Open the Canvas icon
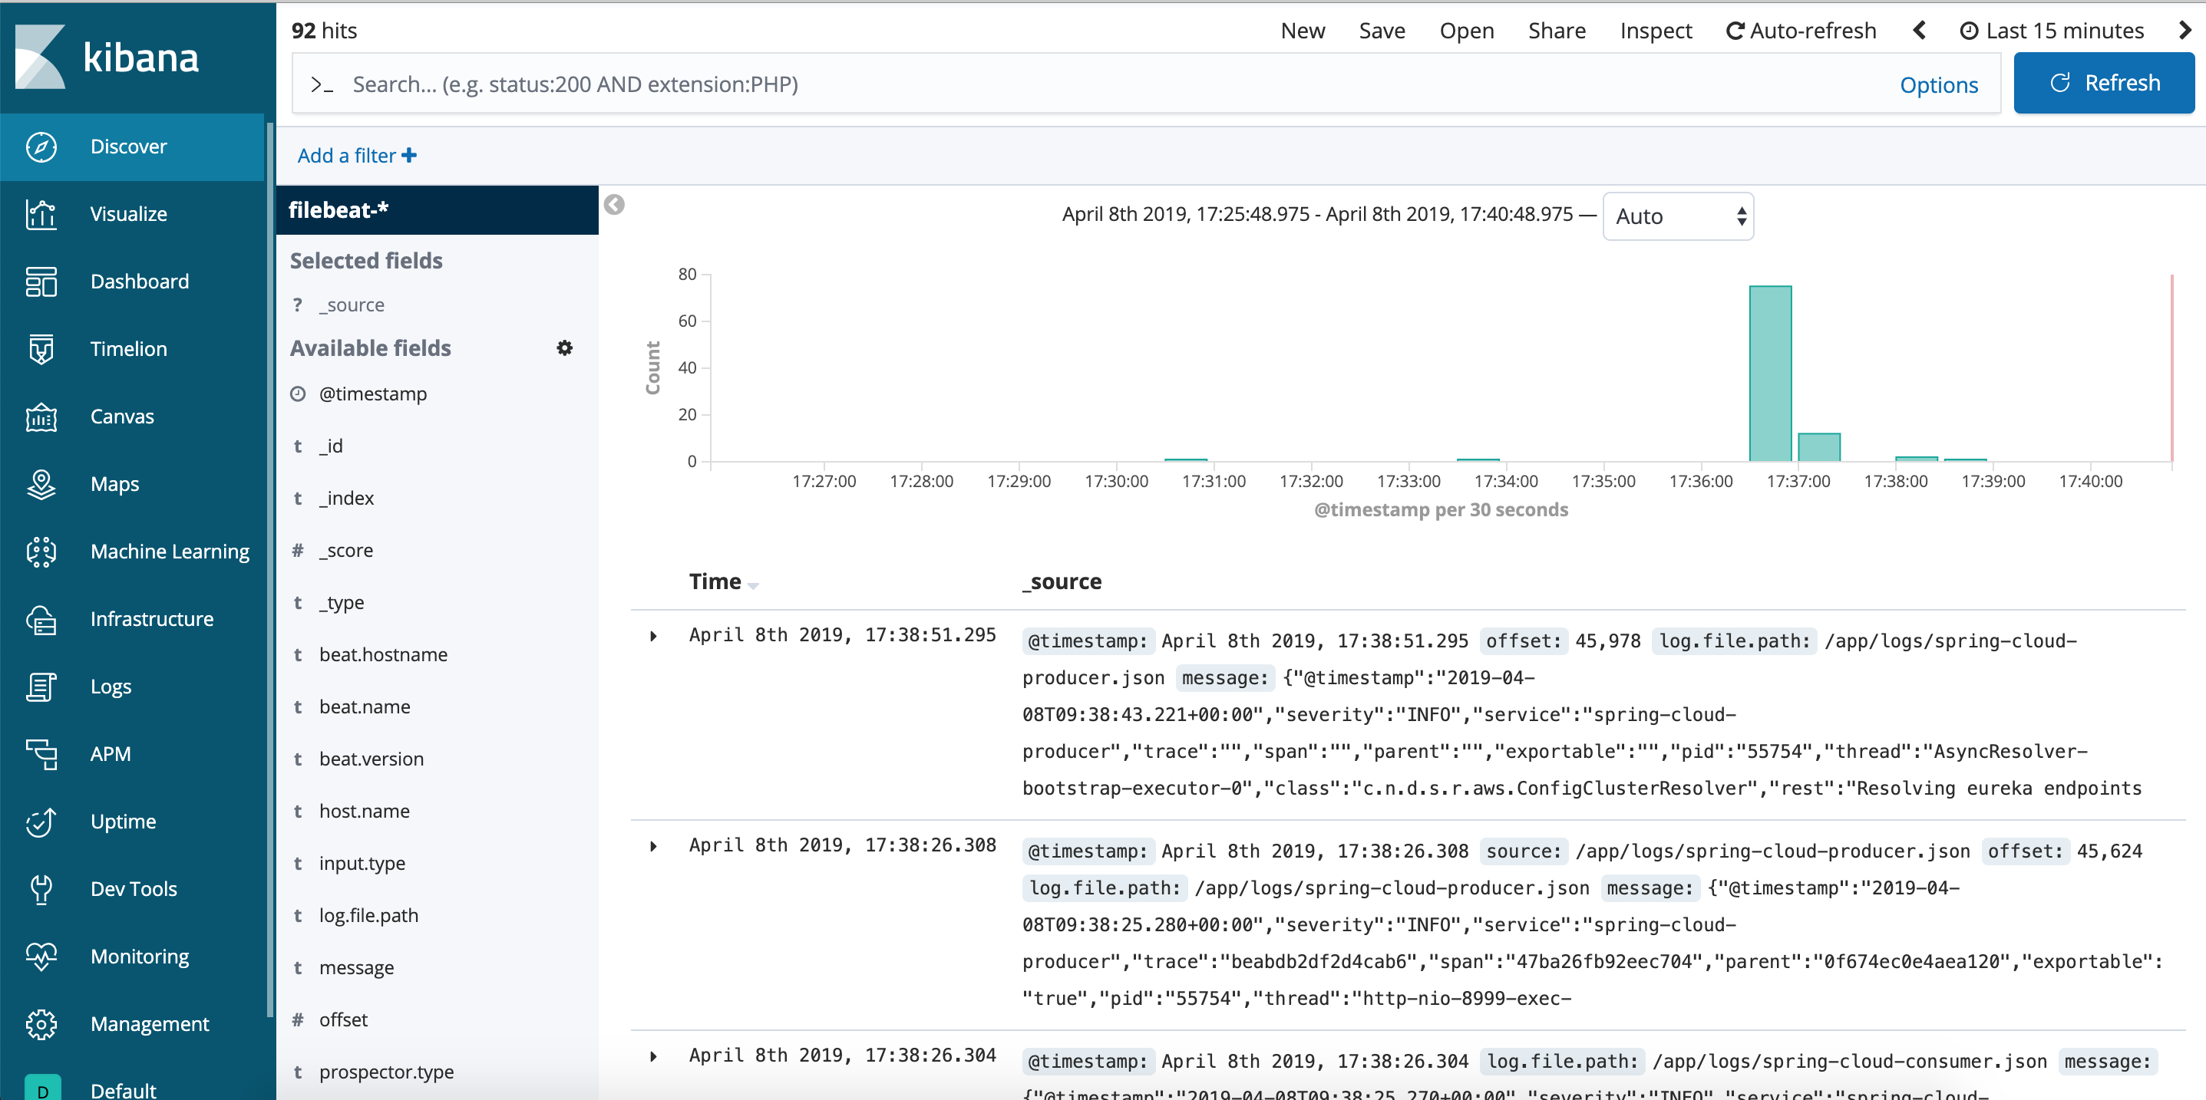Viewport: 2206px width, 1100px height. click(41, 417)
